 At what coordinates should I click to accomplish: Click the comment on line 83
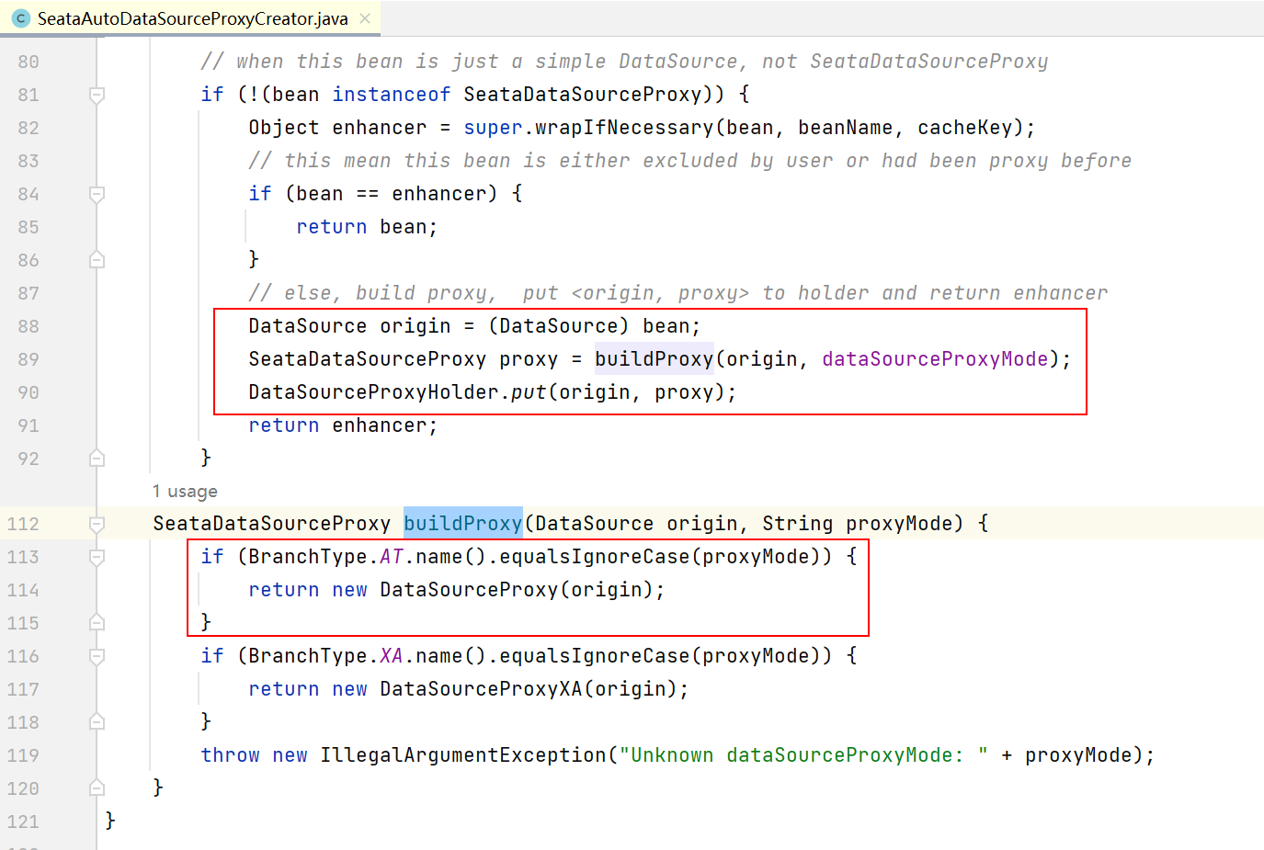pos(689,161)
